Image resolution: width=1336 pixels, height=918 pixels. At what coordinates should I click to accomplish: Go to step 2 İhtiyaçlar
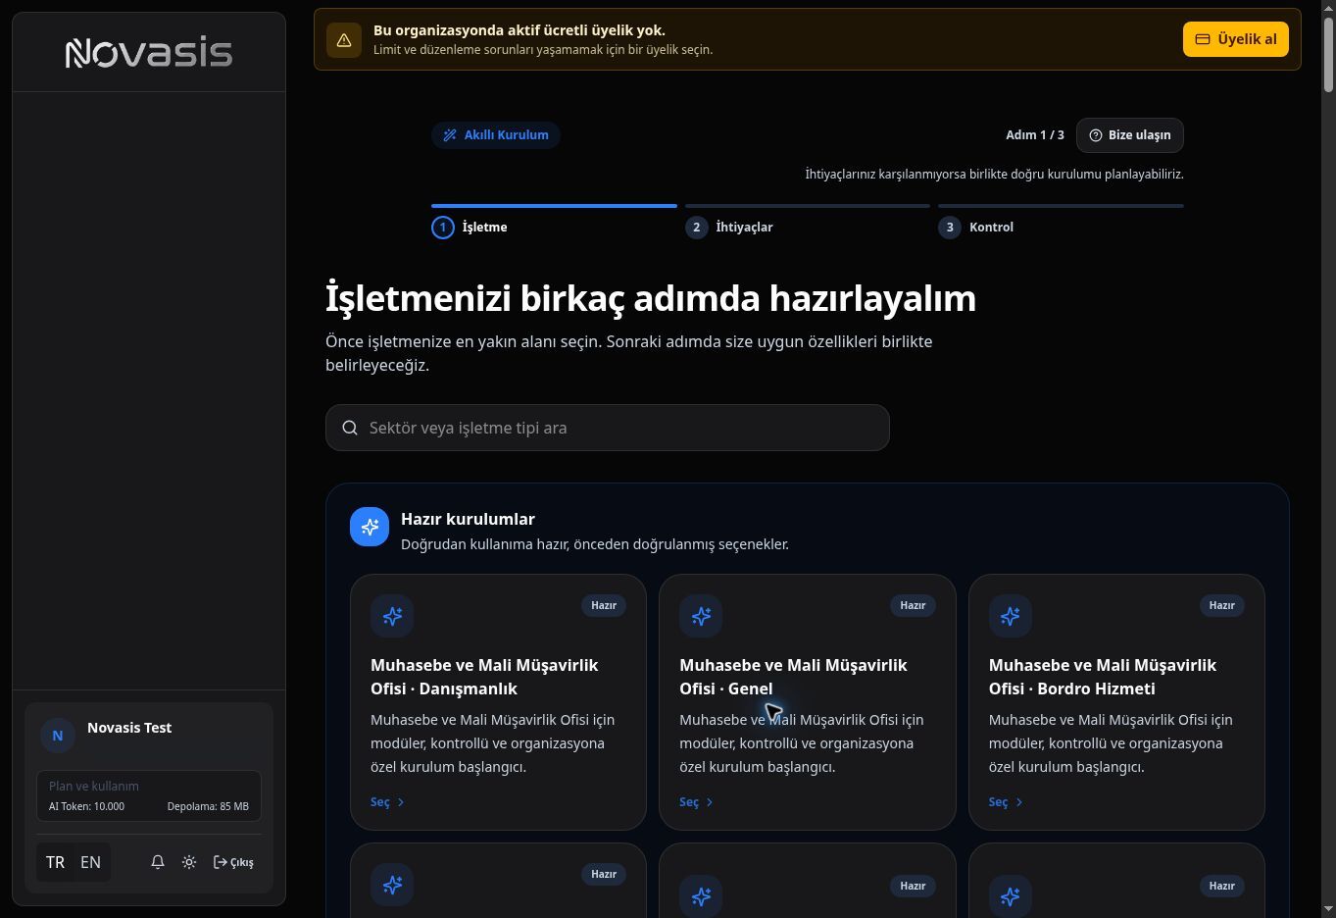[729, 228]
